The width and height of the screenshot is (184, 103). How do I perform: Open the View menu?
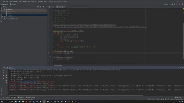(x=11, y=1)
